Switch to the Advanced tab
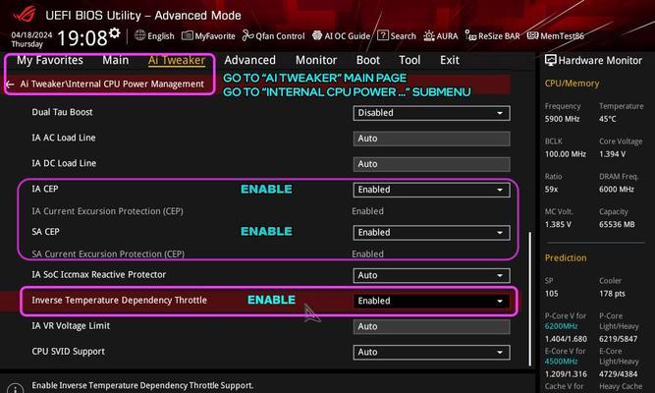This screenshot has width=655, height=393. [249, 60]
